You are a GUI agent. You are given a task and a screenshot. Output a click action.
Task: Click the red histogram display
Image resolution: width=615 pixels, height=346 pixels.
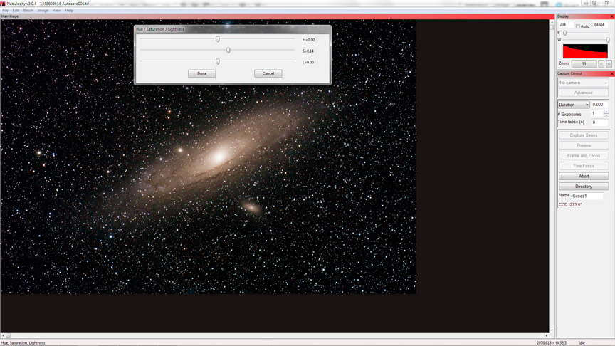pyautogui.click(x=585, y=51)
